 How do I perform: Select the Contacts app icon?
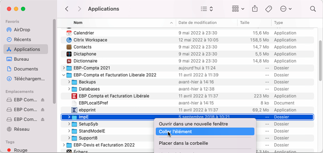point(69,47)
